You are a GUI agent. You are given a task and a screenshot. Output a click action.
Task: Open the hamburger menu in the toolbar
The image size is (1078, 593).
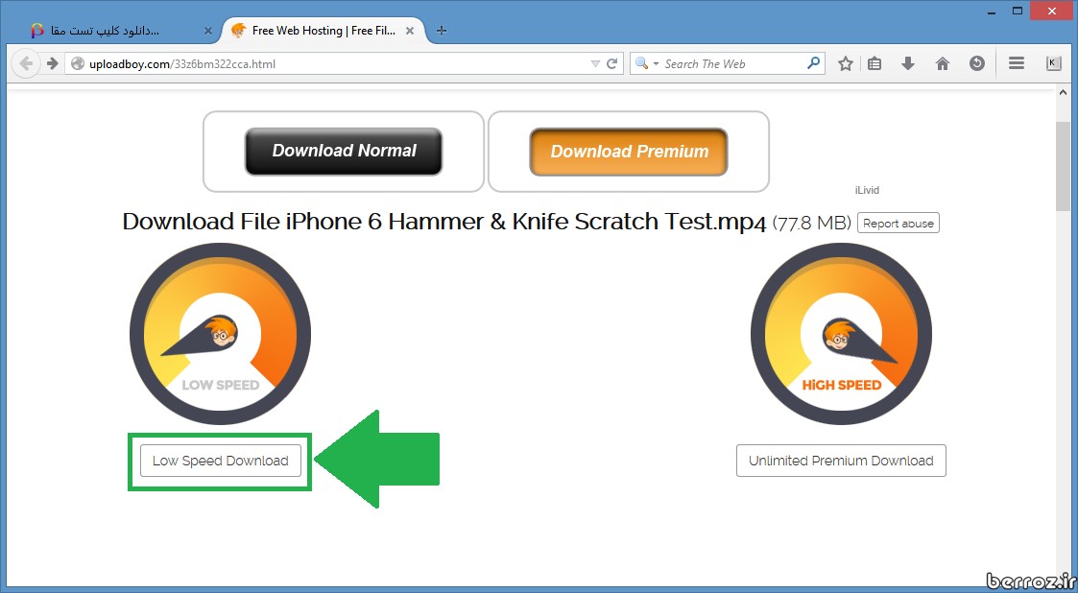pyautogui.click(x=1017, y=64)
